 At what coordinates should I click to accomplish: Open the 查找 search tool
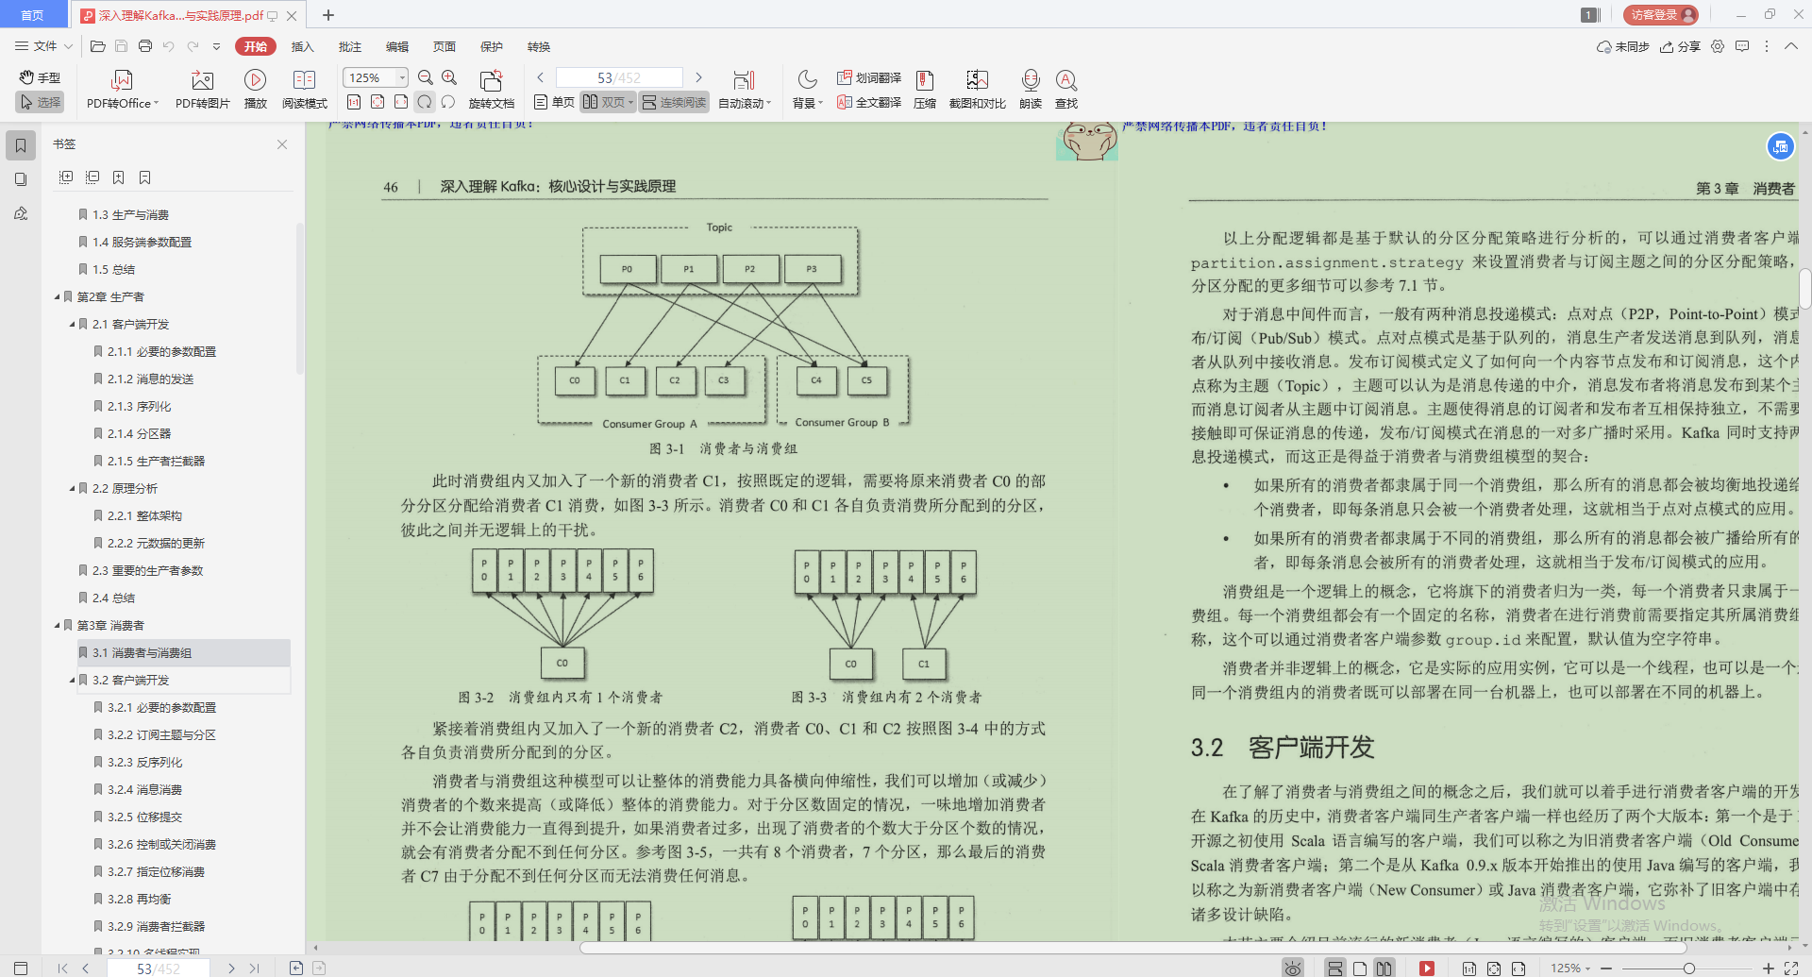(x=1066, y=88)
